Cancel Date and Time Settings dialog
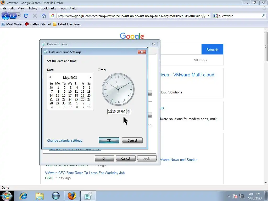The image size is (268, 201). pyautogui.click(x=132, y=140)
